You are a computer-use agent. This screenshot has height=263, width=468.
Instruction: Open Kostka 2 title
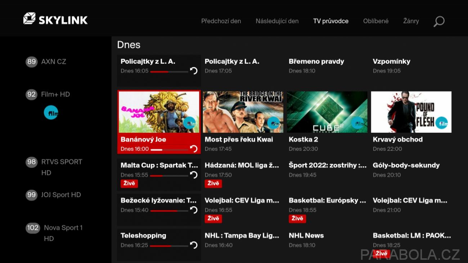coord(303,139)
